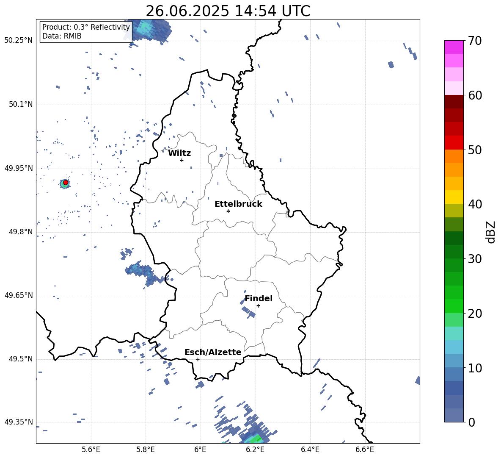Click the slate blue bottom colorbar segment
The width and height of the screenshot is (501, 458).
point(454,415)
